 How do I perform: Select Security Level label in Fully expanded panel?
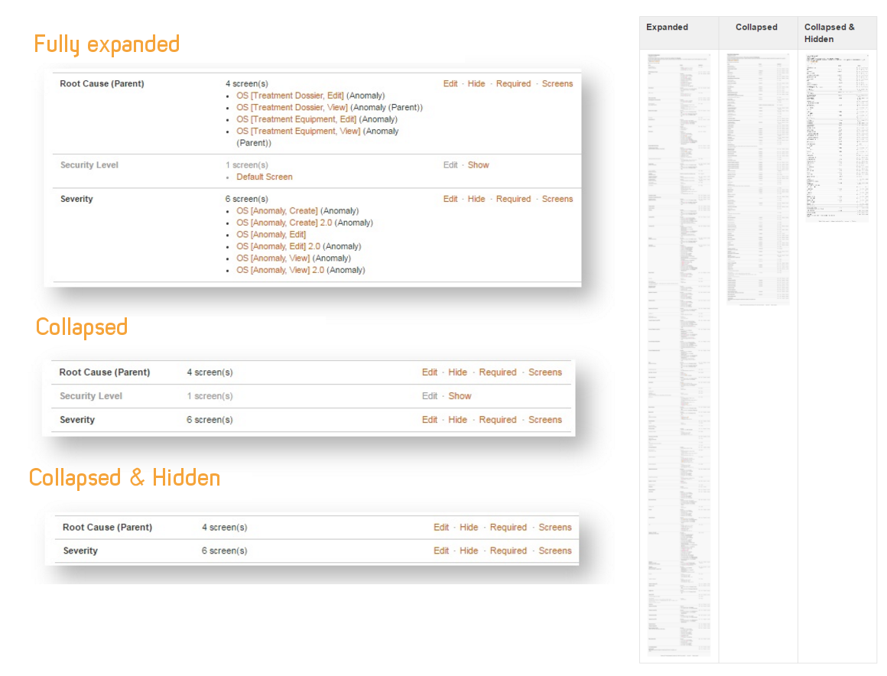[x=89, y=165]
